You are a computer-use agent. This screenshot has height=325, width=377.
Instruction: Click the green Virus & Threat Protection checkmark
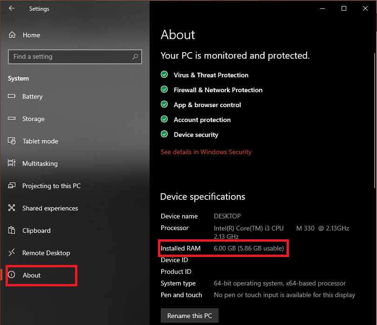point(164,75)
